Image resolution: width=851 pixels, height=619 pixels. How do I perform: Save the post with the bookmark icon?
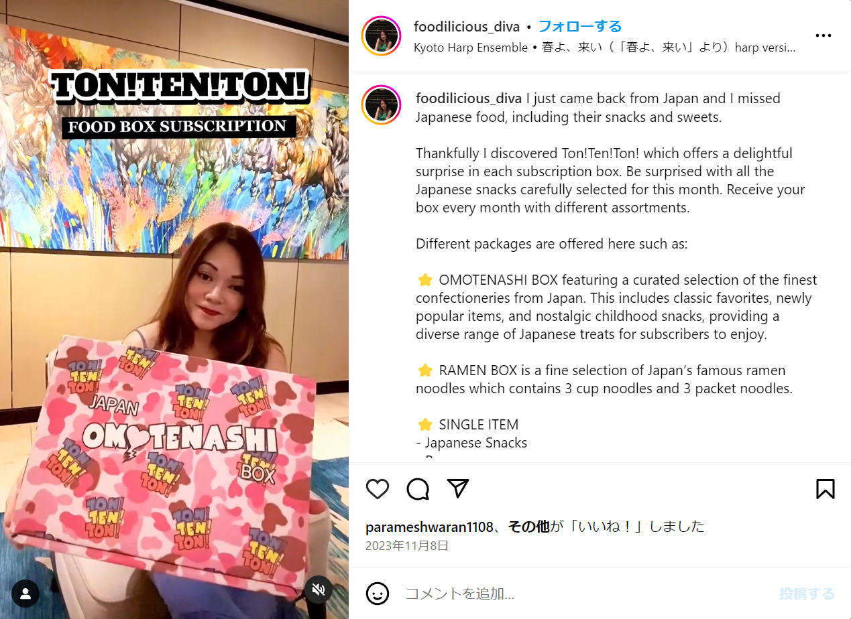[x=825, y=489]
